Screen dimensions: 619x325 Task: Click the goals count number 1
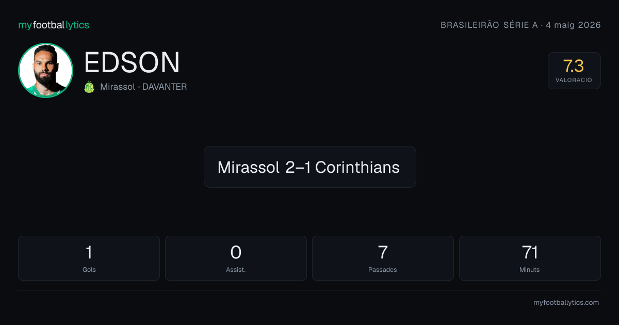[x=89, y=252]
